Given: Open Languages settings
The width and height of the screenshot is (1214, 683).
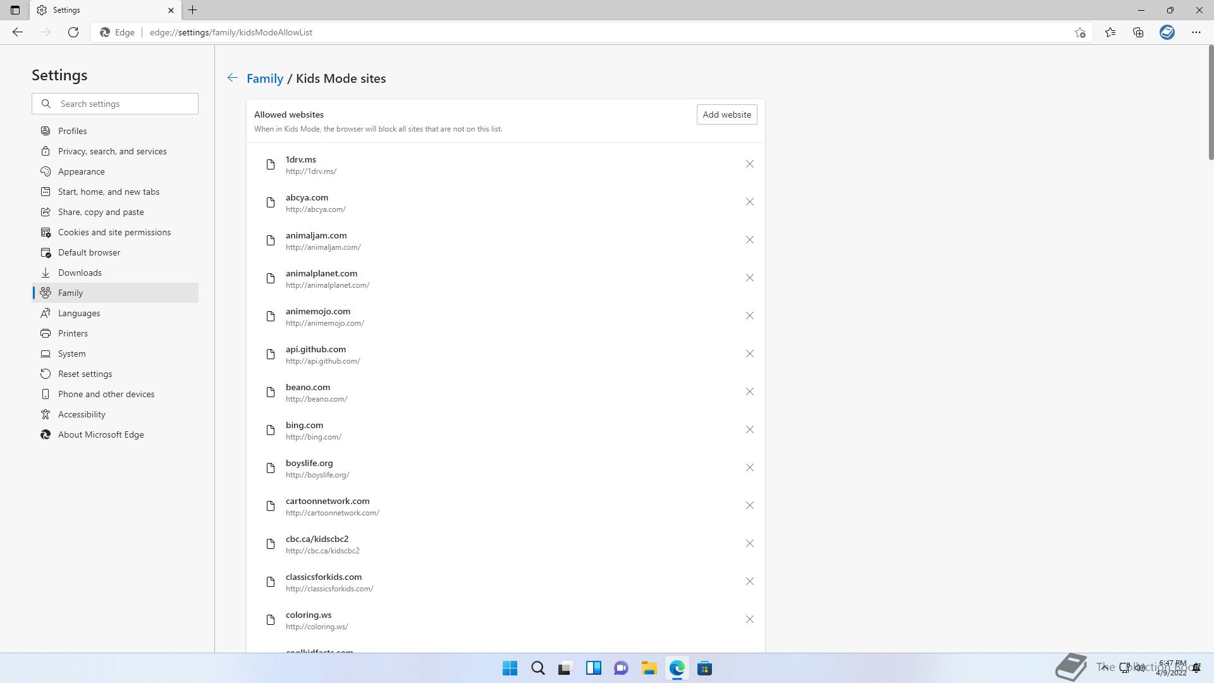Looking at the screenshot, I should click(115, 313).
